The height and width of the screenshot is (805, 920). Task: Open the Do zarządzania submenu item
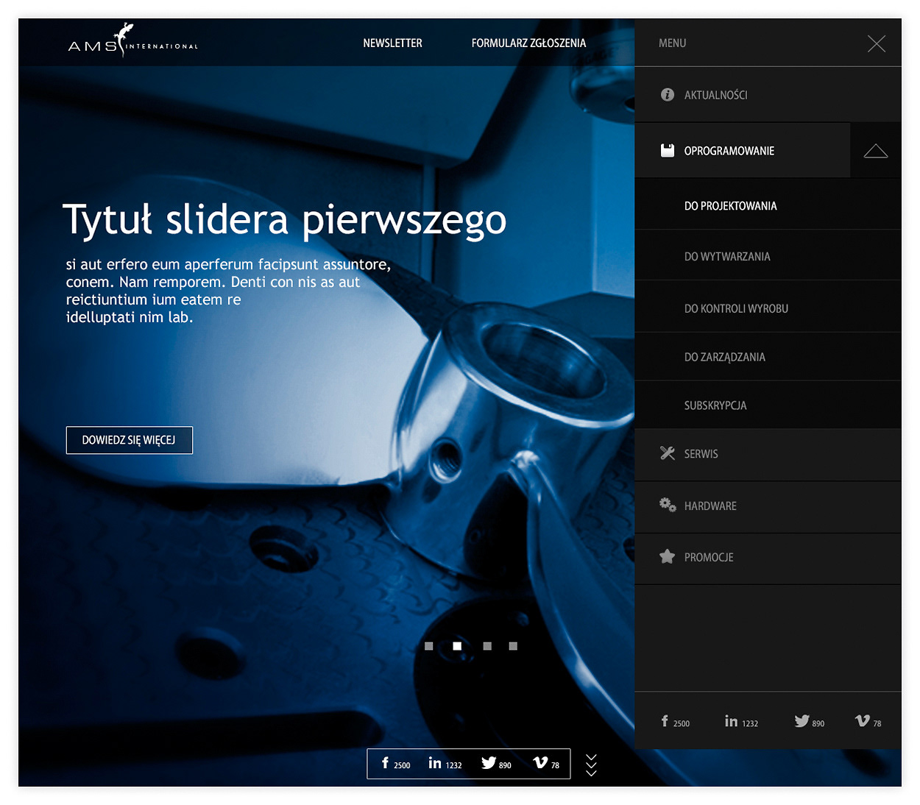click(x=768, y=357)
